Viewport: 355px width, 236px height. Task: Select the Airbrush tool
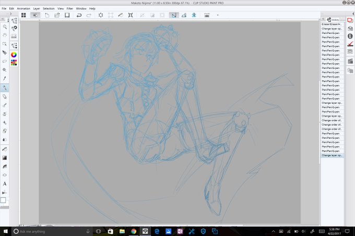click(x=5, y=114)
